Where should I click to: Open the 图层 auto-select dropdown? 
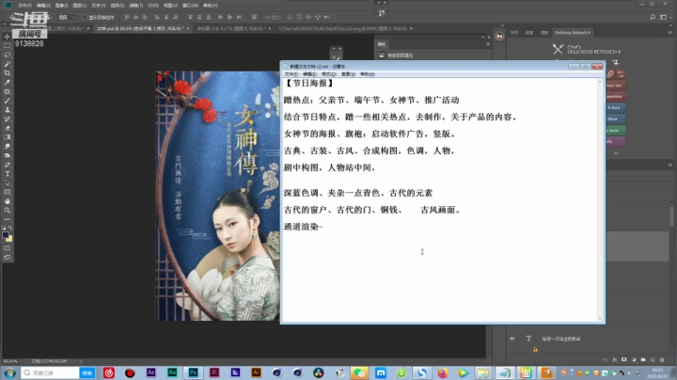pyautogui.click(x=67, y=17)
